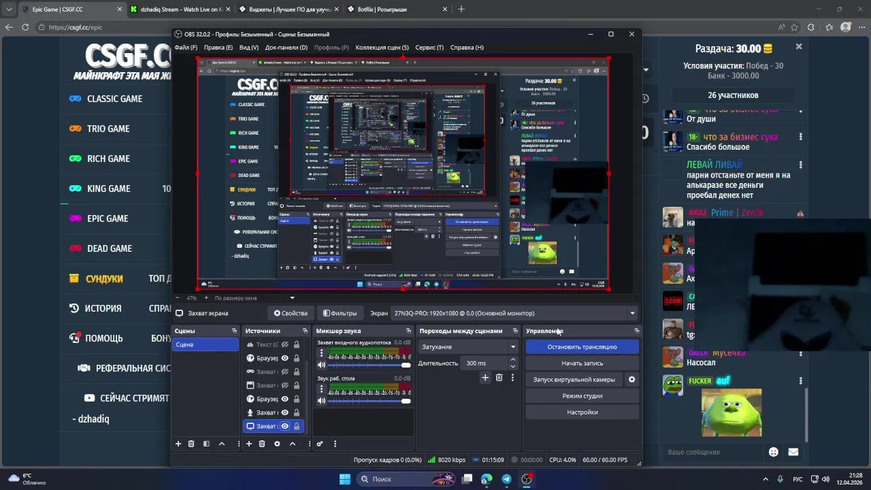
Task: Open transition properties dots menu
Action: (x=512, y=378)
